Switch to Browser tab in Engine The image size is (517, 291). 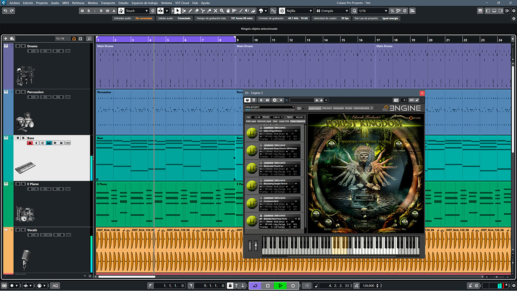point(339,108)
